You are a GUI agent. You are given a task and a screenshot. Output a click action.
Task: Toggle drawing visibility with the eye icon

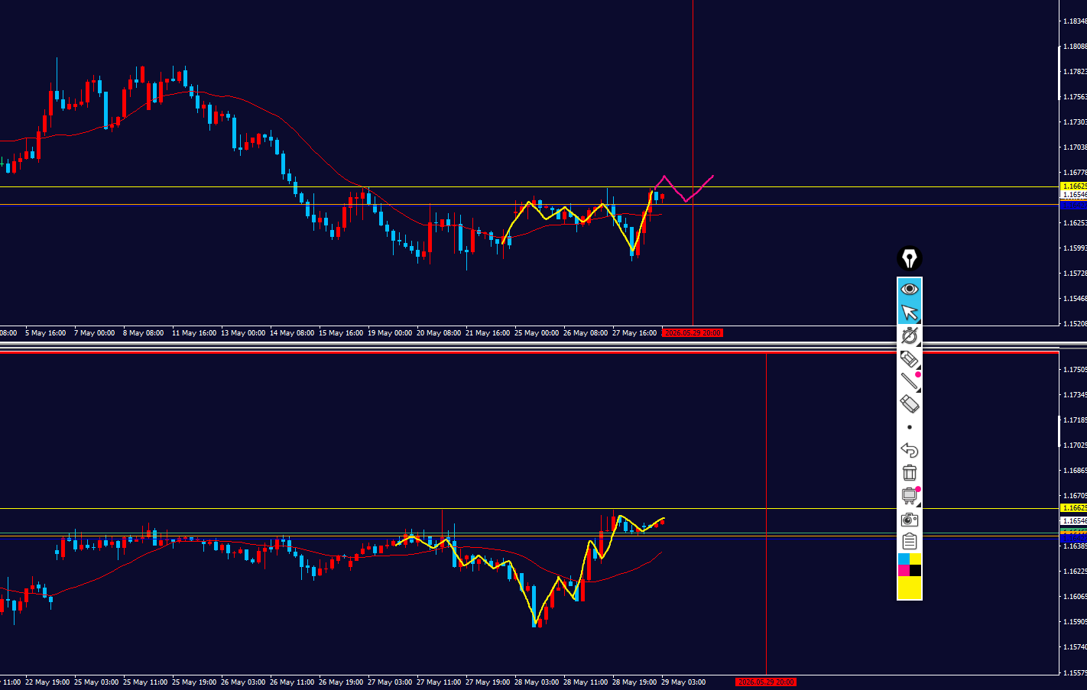point(909,289)
